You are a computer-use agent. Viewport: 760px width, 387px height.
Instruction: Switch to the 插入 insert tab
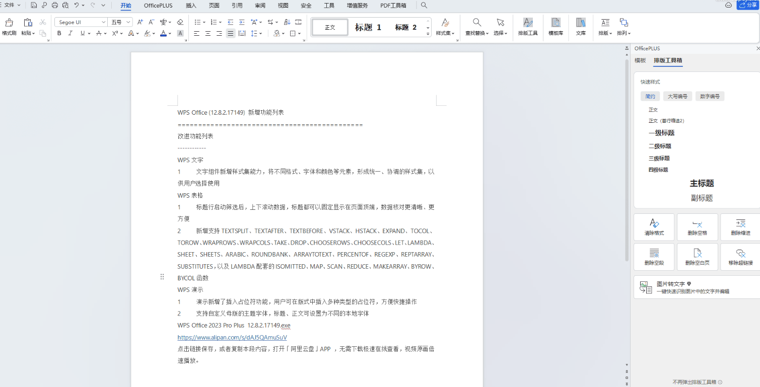coord(191,6)
